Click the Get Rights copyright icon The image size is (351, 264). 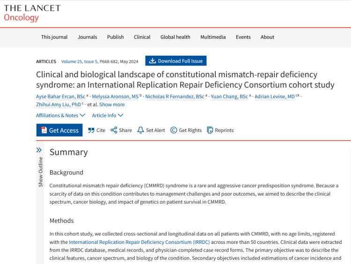pyautogui.click(x=174, y=130)
